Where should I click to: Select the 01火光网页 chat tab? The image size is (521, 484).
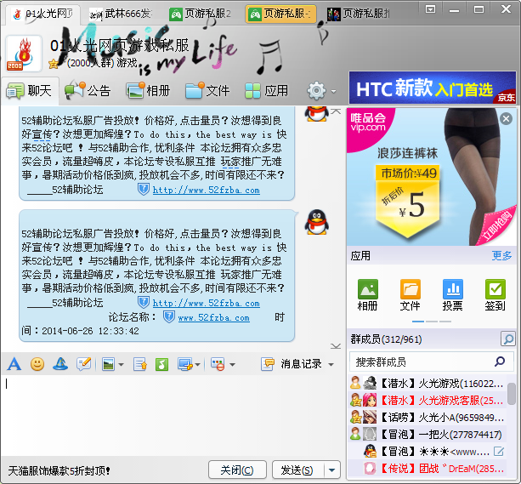coord(42,14)
